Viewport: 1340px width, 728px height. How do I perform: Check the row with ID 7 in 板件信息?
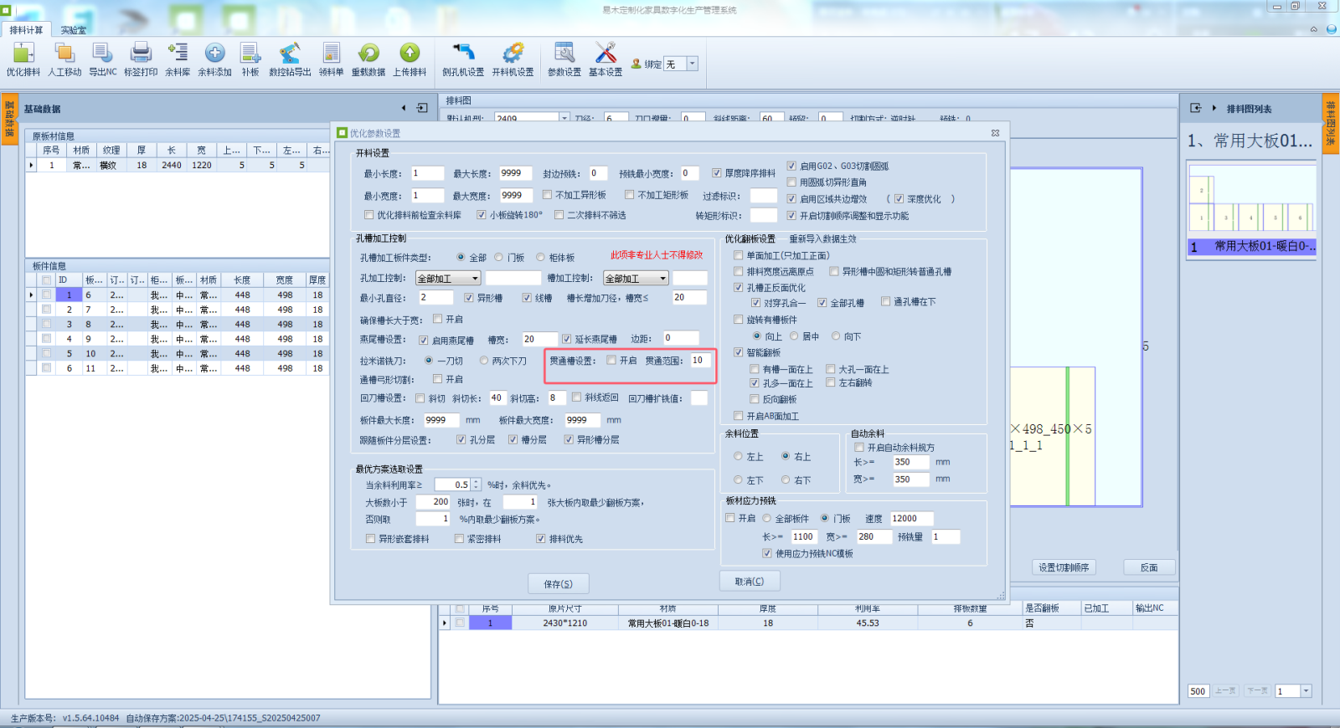[x=47, y=310]
